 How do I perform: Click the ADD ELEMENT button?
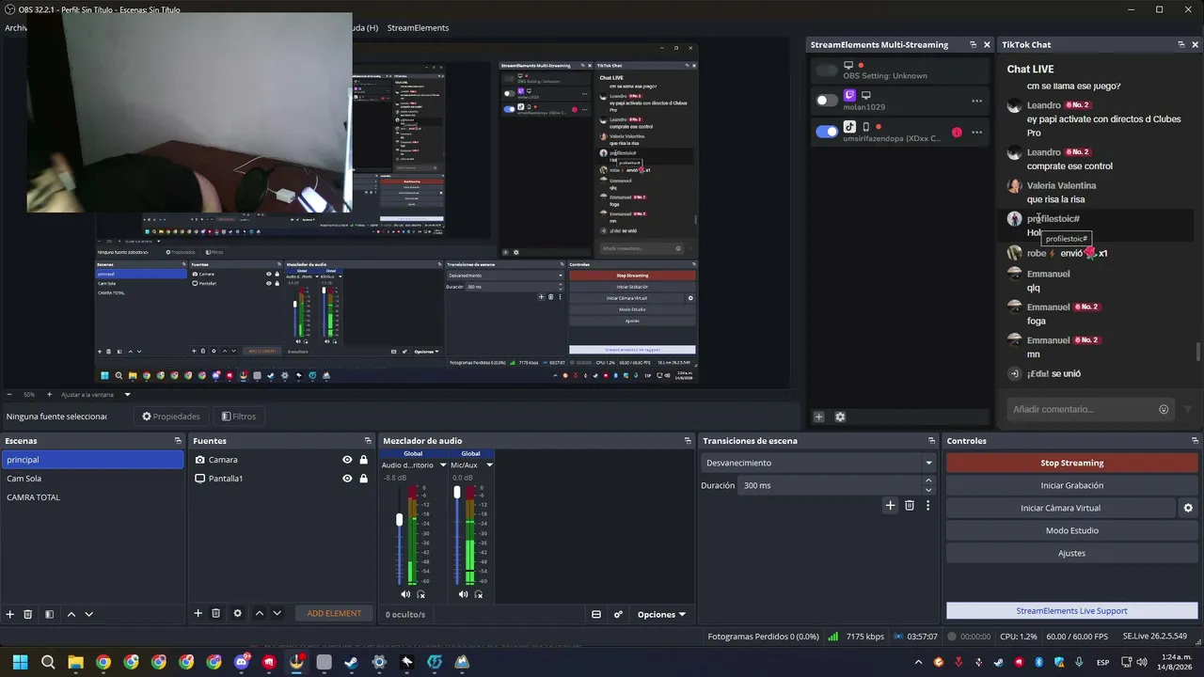[x=334, y=613]
